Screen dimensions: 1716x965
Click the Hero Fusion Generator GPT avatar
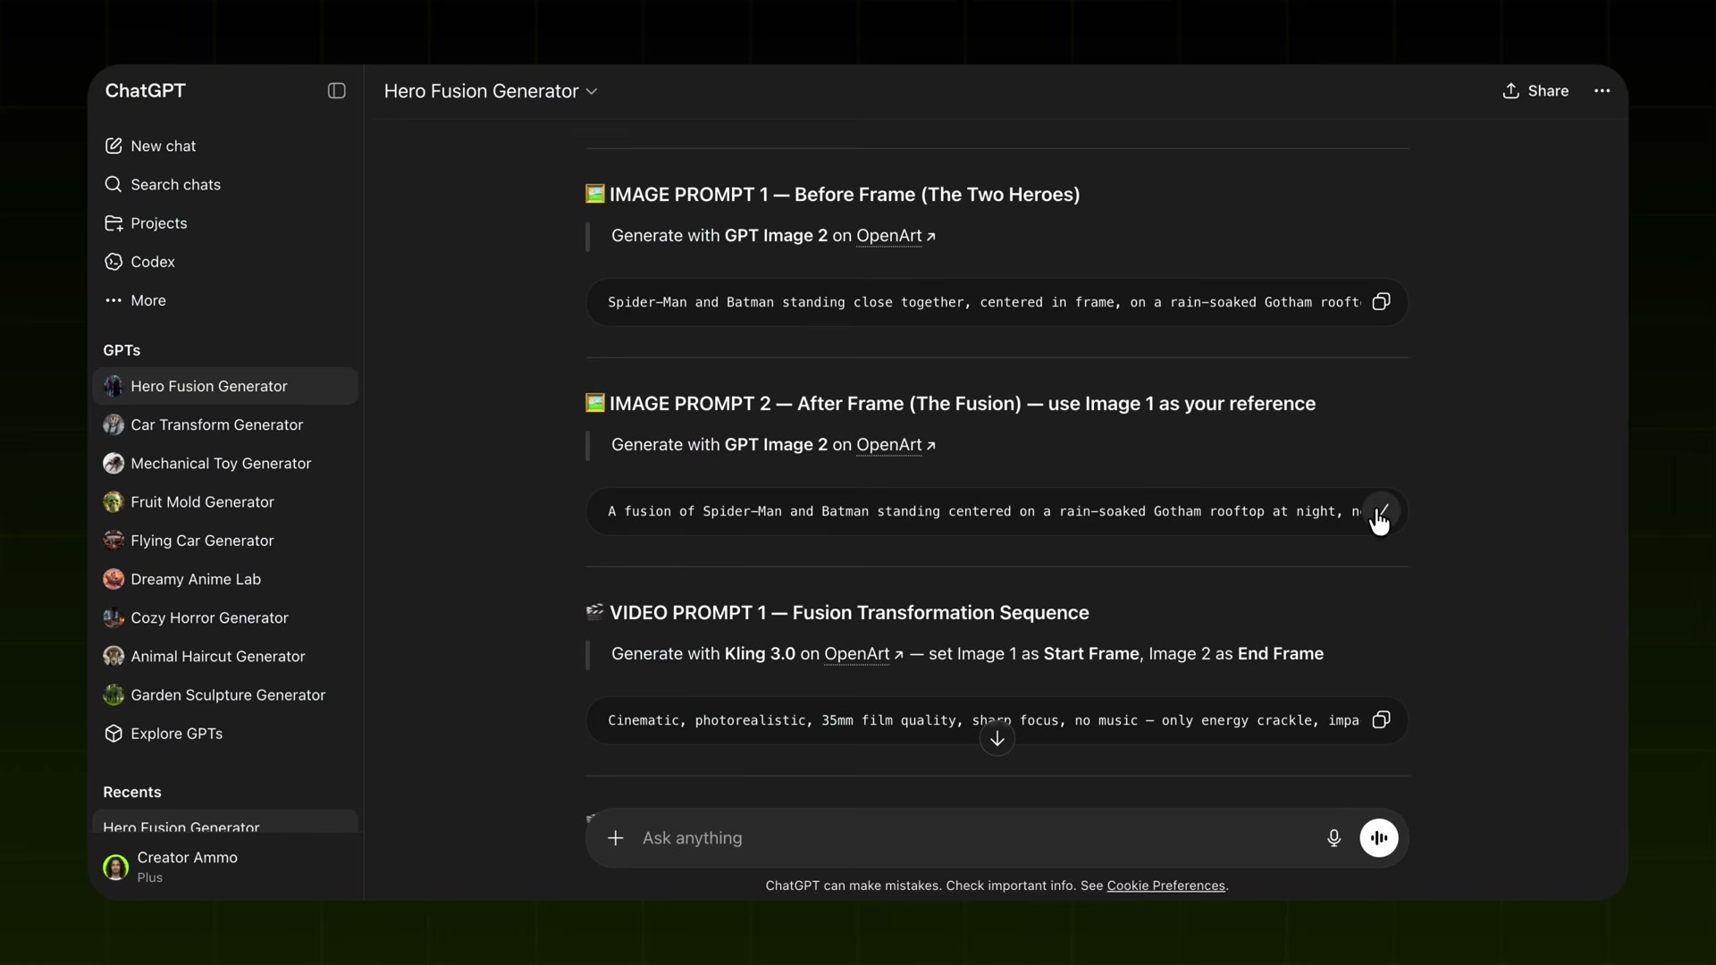[114, 386]
